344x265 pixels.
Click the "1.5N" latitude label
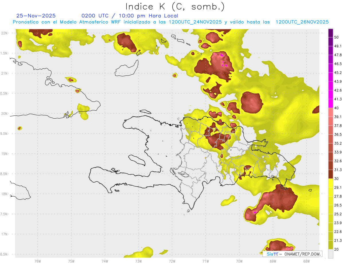coord(4,53)
